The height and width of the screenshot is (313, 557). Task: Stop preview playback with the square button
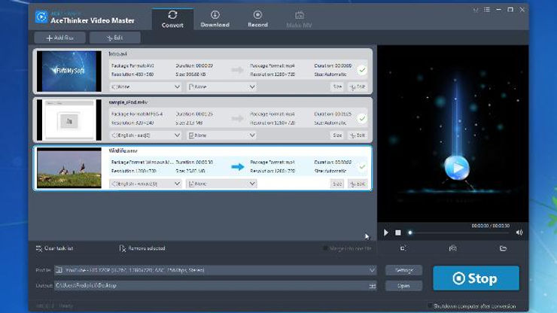click(398, 232)
